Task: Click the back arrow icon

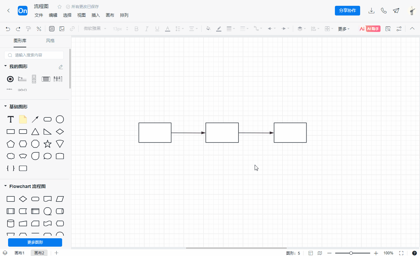Action: coord(8,11)
